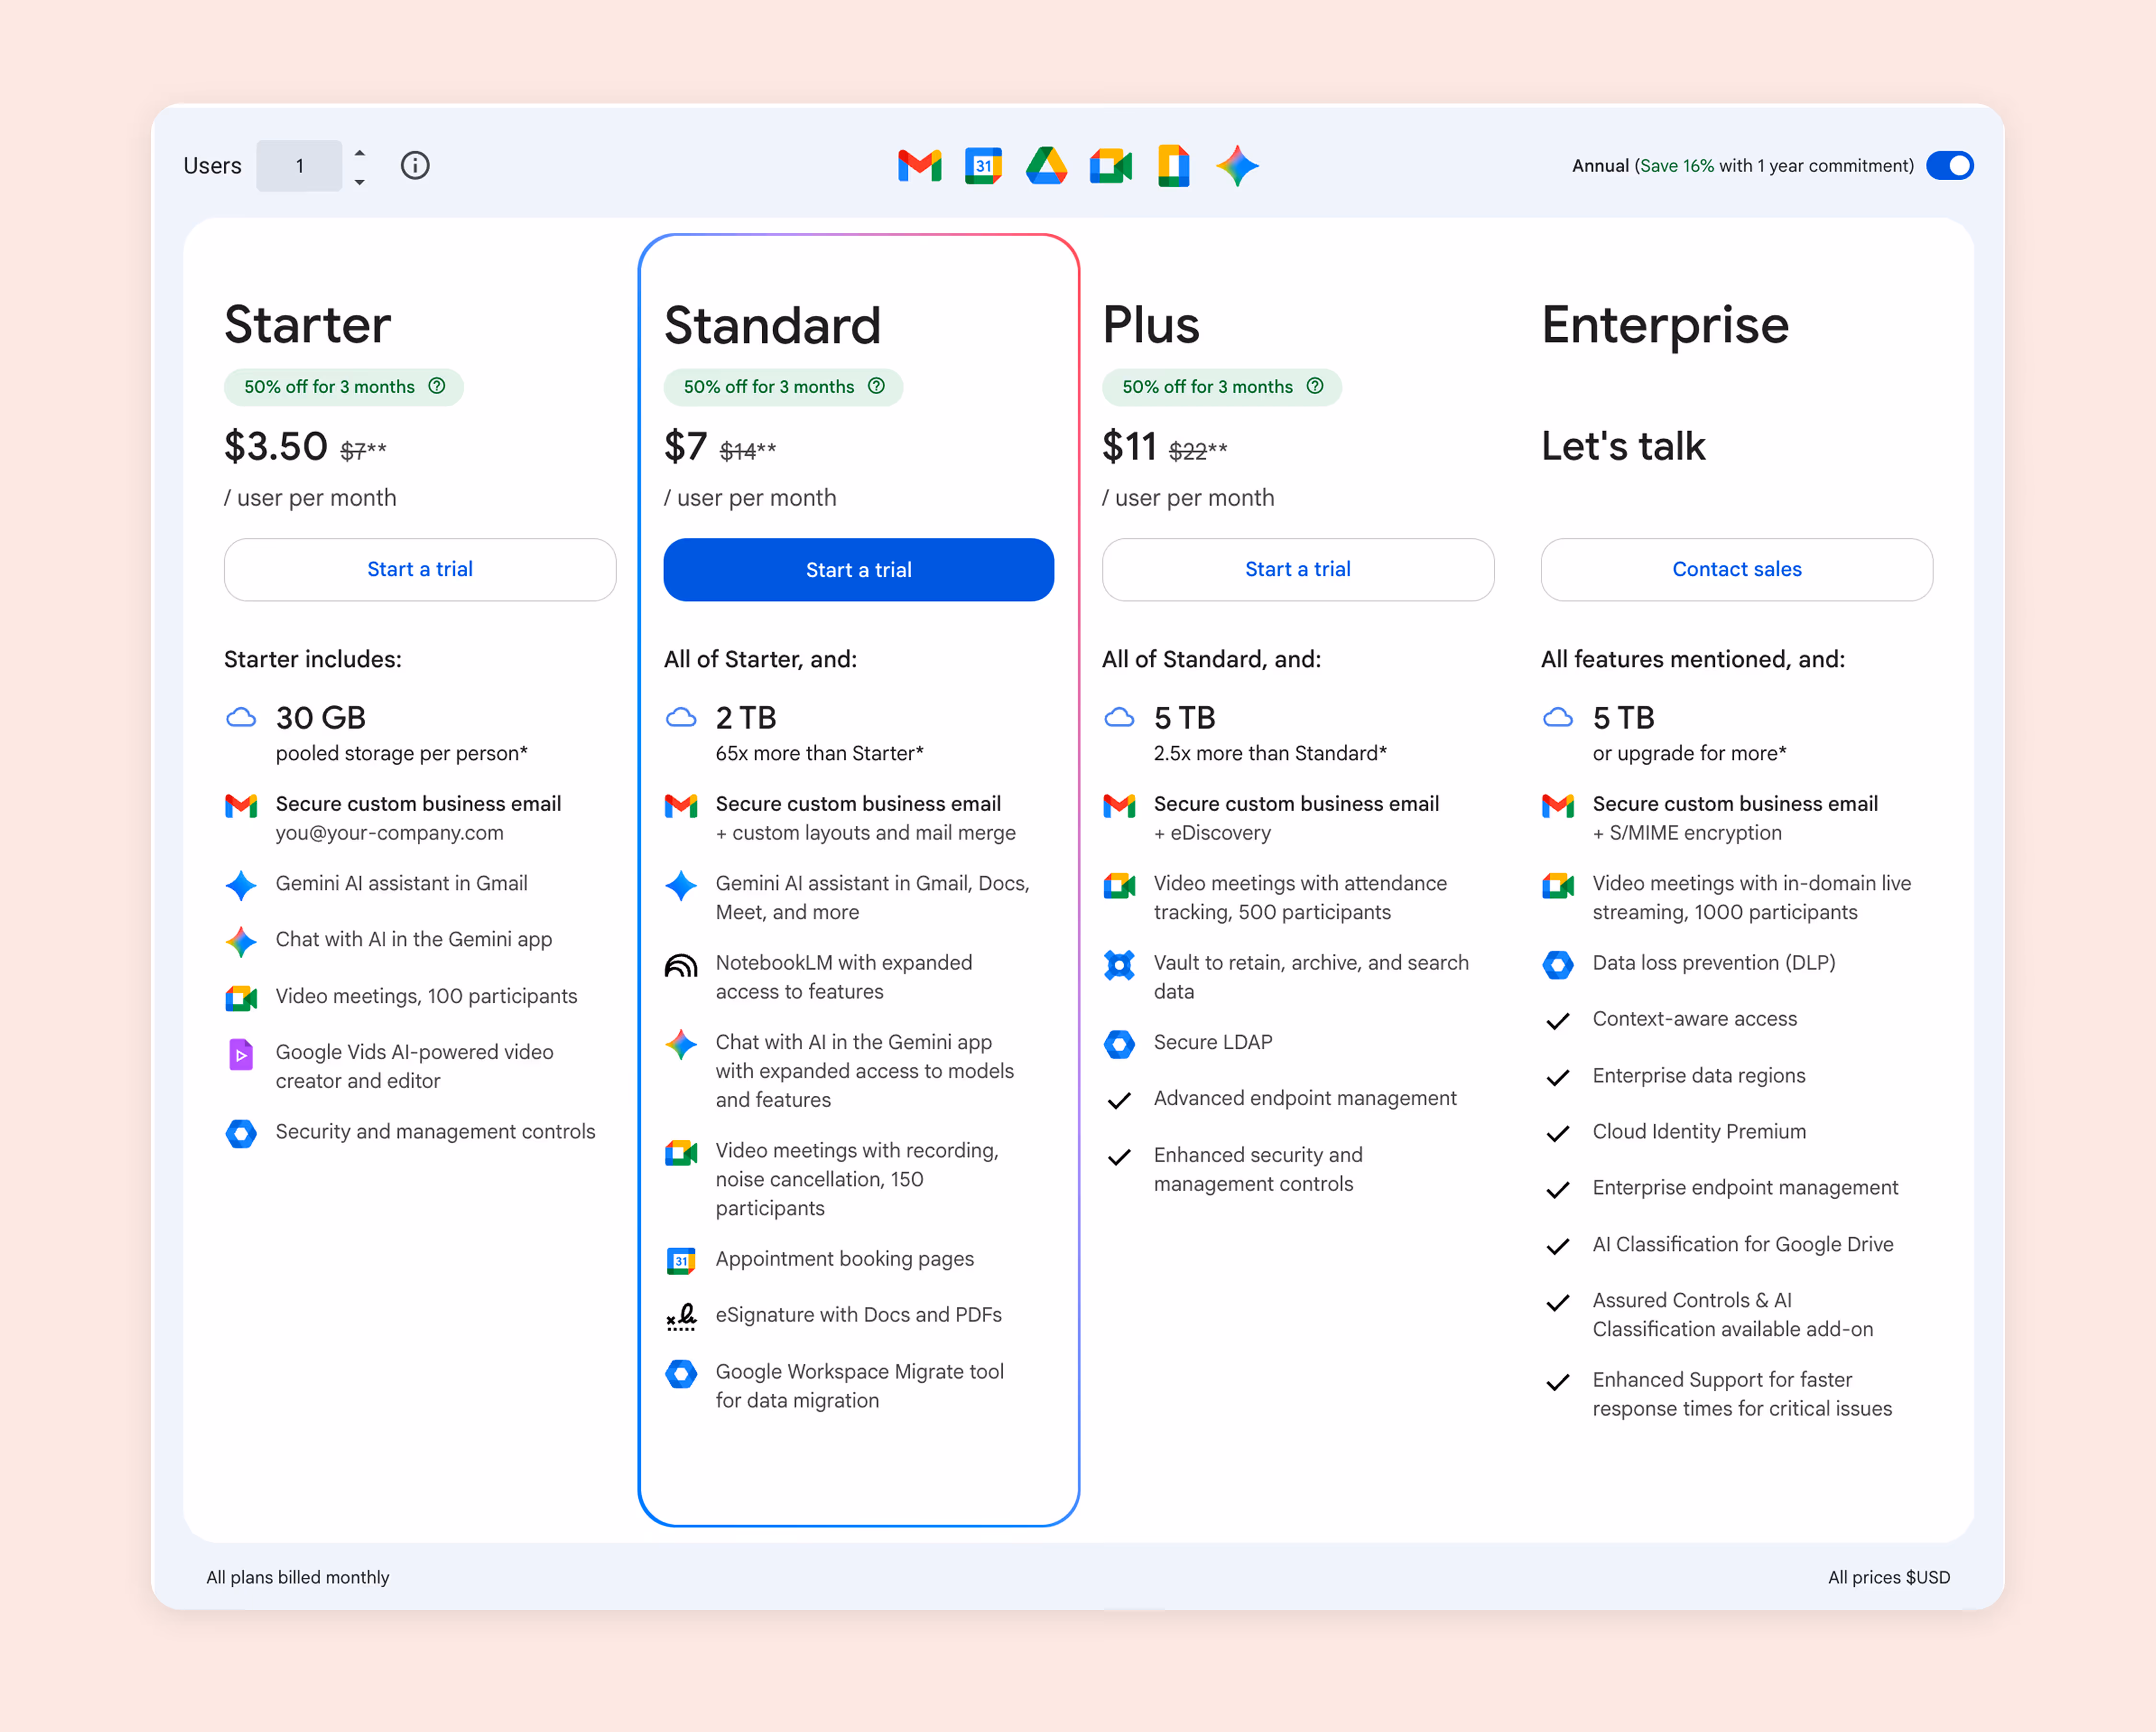2156x1732 pixels.
Task: Click the admin icon beside Secure LDAP
Action: click(x=1119, y=1044)
